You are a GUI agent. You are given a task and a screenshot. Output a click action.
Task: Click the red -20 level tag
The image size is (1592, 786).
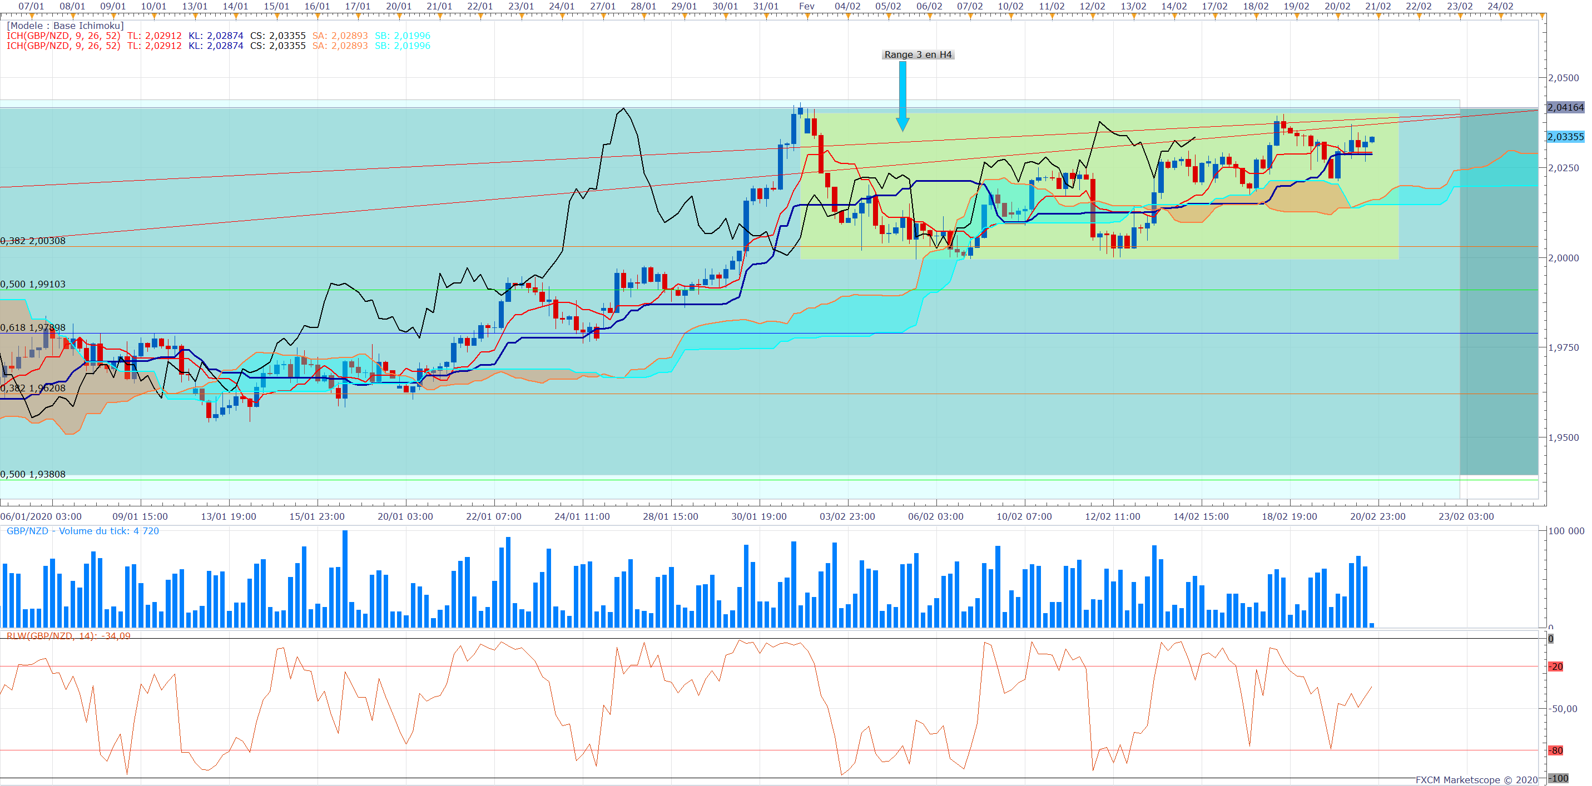[x=1555, y=666]
